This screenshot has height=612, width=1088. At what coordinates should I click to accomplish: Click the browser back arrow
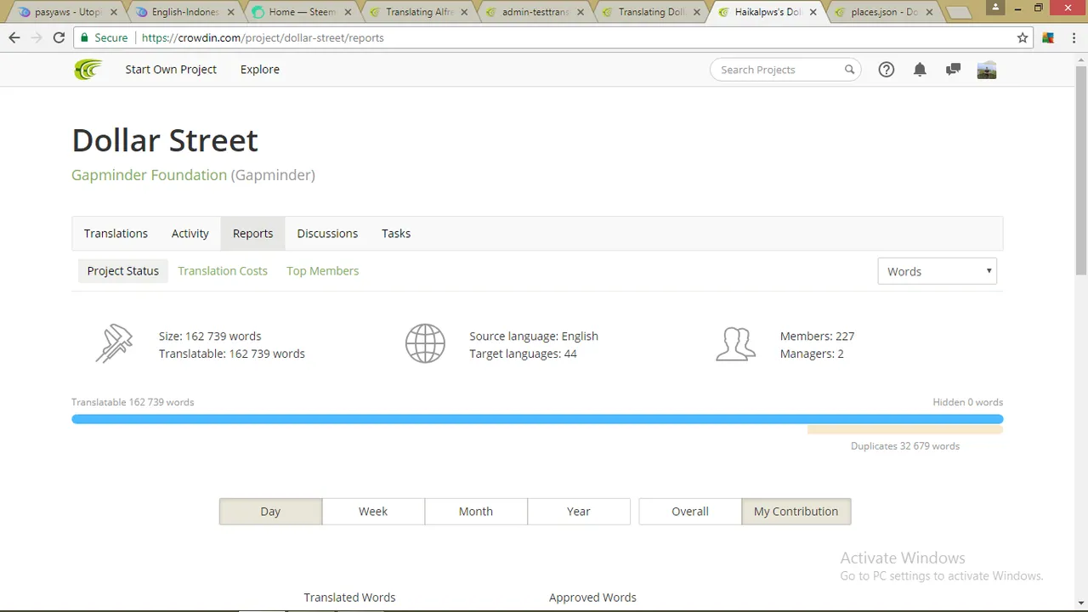click(x=14, y=37)
